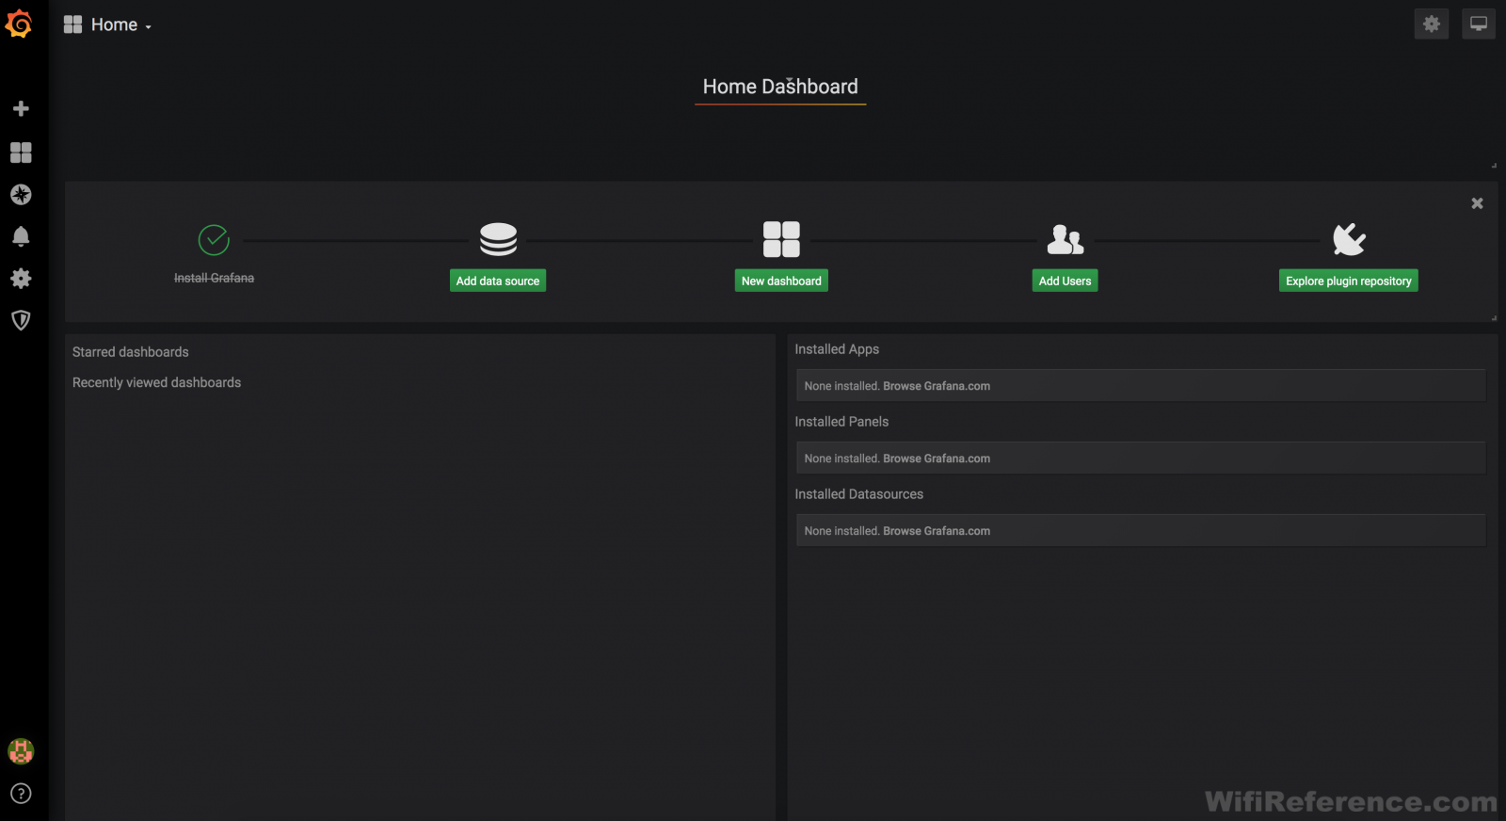This screenshot has width=1506, height=821.
Task: Click Add Users button
Action: point(1065,281)
